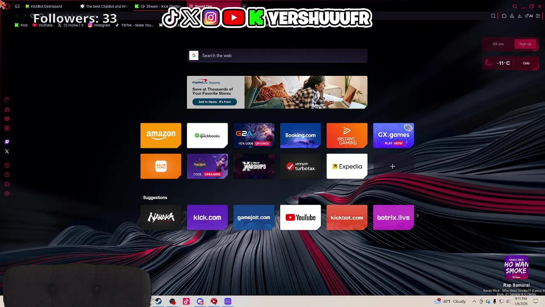
Task: Open Steam from the taskbar
Action: pos(158,301)
